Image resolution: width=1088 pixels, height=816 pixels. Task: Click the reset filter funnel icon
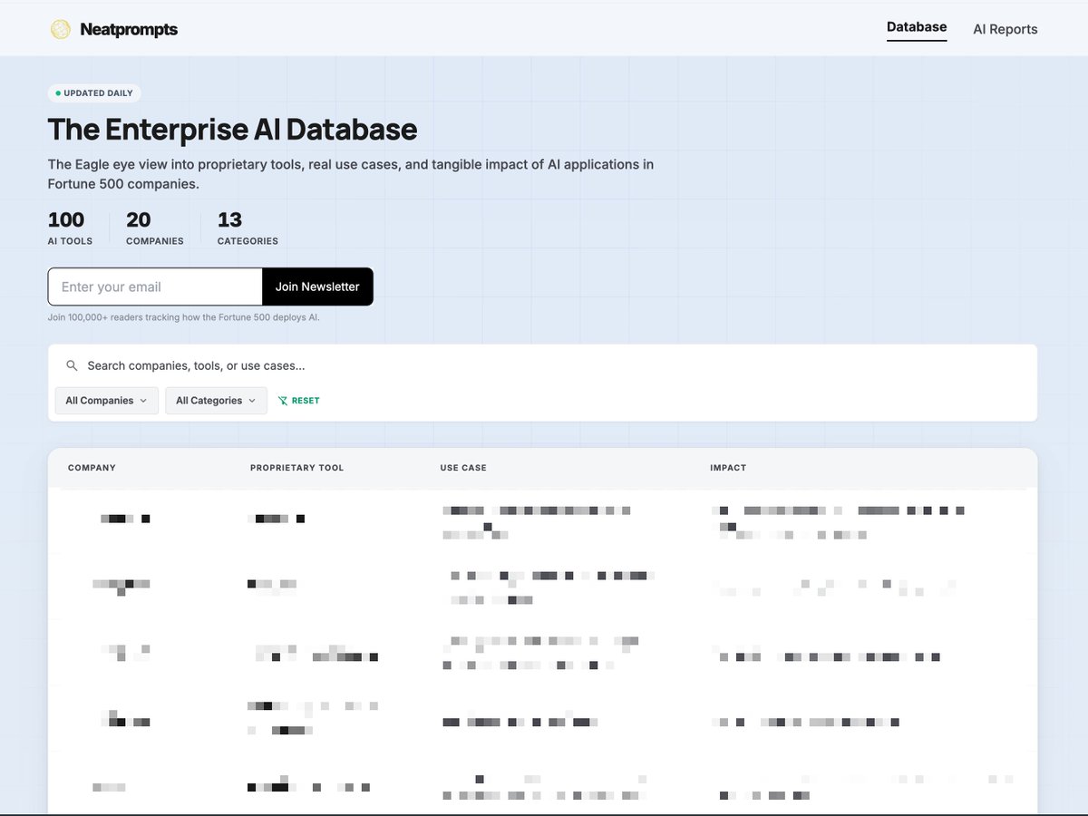[283, 401]
